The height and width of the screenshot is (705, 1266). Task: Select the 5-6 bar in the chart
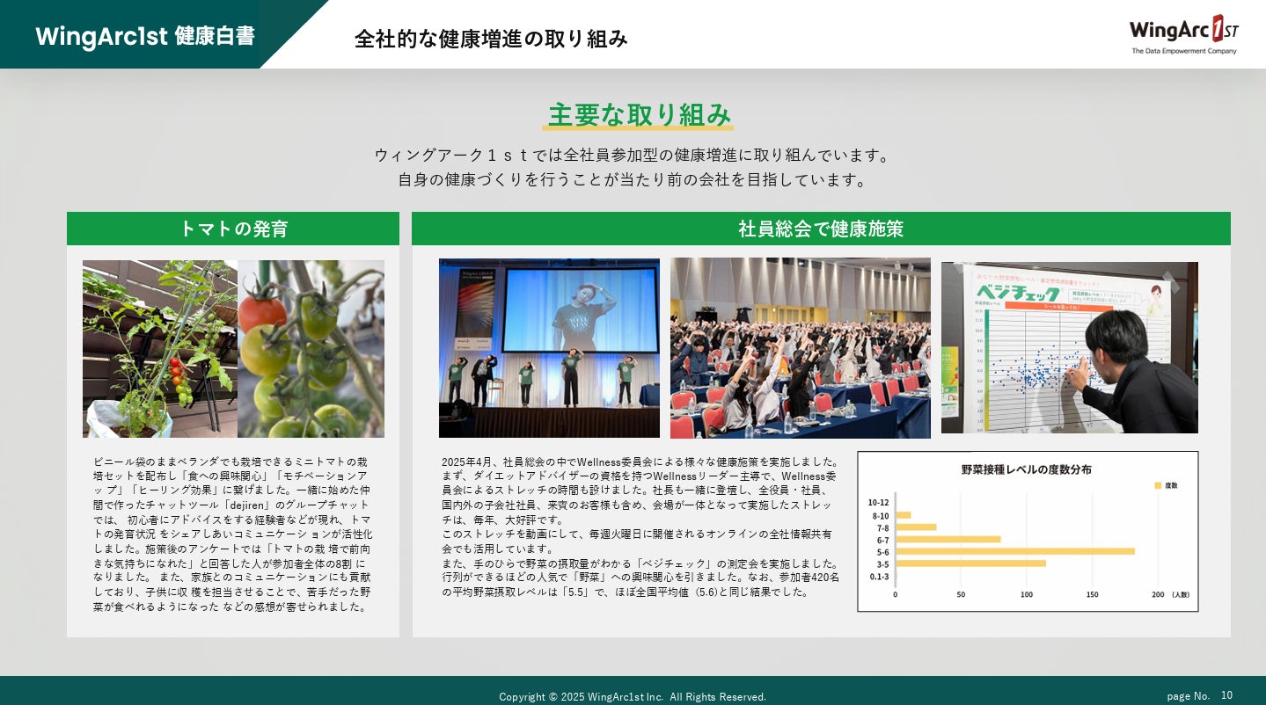[x=1015, y=551]
